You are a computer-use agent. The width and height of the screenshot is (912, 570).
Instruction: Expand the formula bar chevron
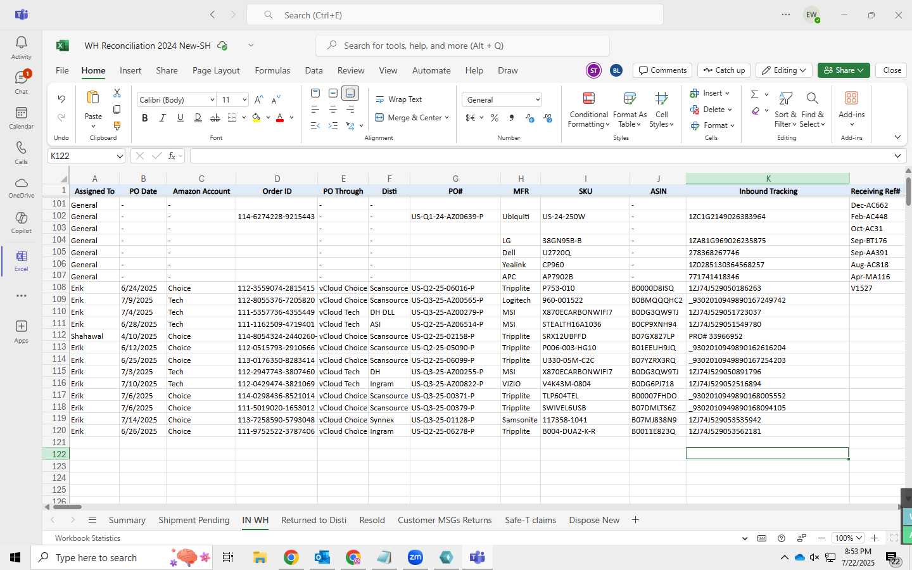897,156
